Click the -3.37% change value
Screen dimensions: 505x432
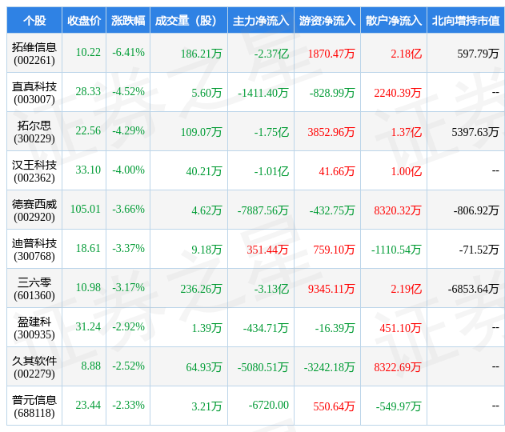pos(129,248)
